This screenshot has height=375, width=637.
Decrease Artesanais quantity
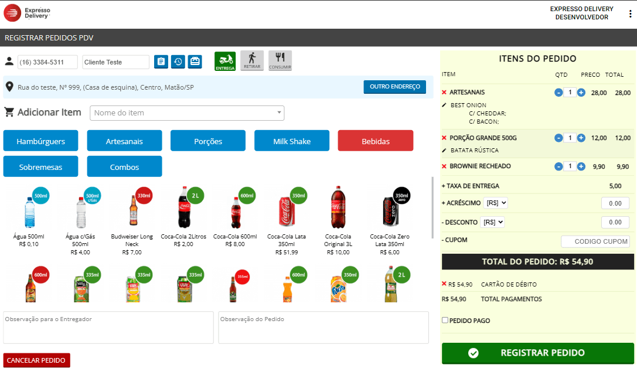click(x=558, y=93)
